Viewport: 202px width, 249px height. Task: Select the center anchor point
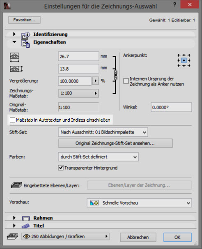click(184, 60)
